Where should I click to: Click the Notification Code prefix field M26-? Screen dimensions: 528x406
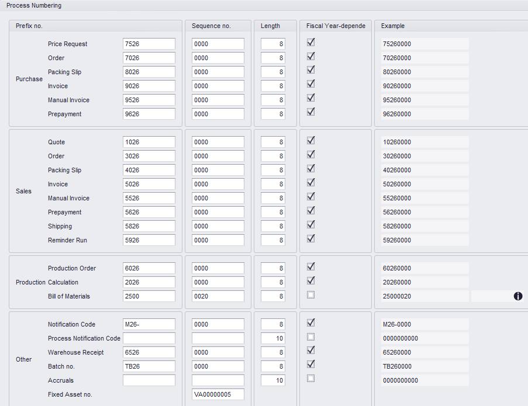[149, 324]
